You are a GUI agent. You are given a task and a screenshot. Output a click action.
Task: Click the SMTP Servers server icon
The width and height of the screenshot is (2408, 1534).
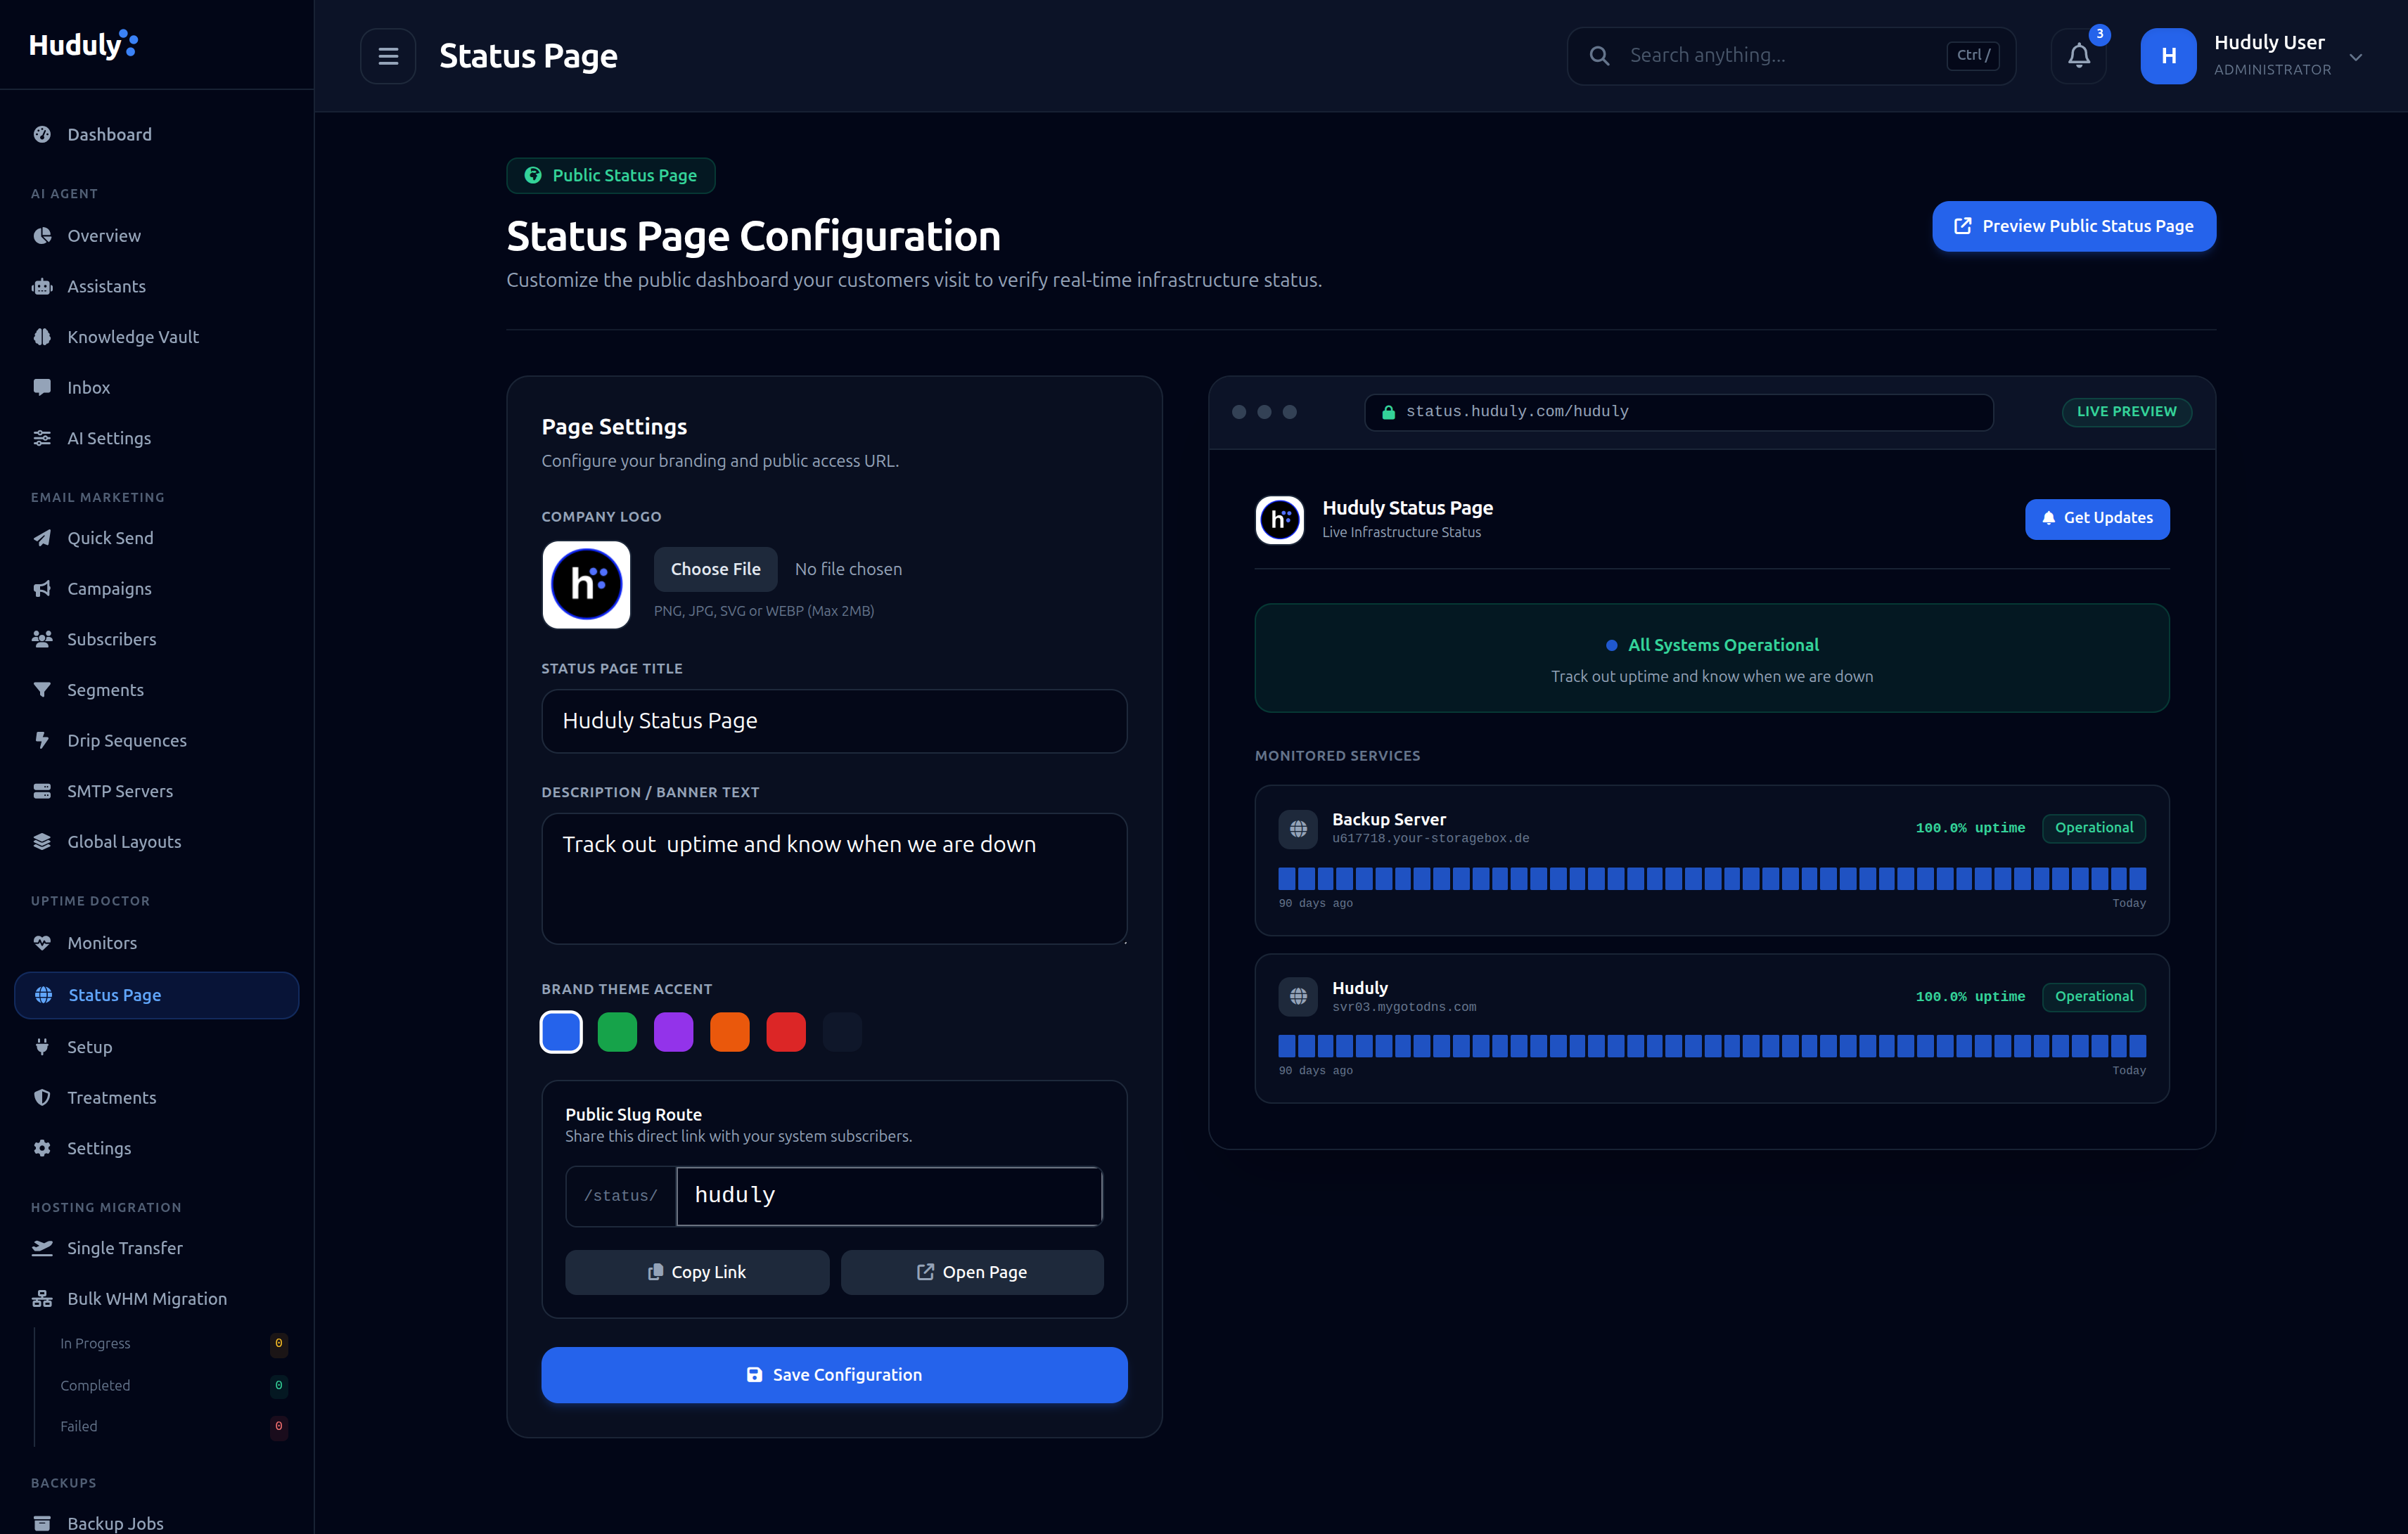click(x=42, y=790)
